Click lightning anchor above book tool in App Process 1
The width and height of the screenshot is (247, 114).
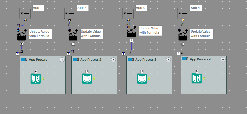click(36, 72)
